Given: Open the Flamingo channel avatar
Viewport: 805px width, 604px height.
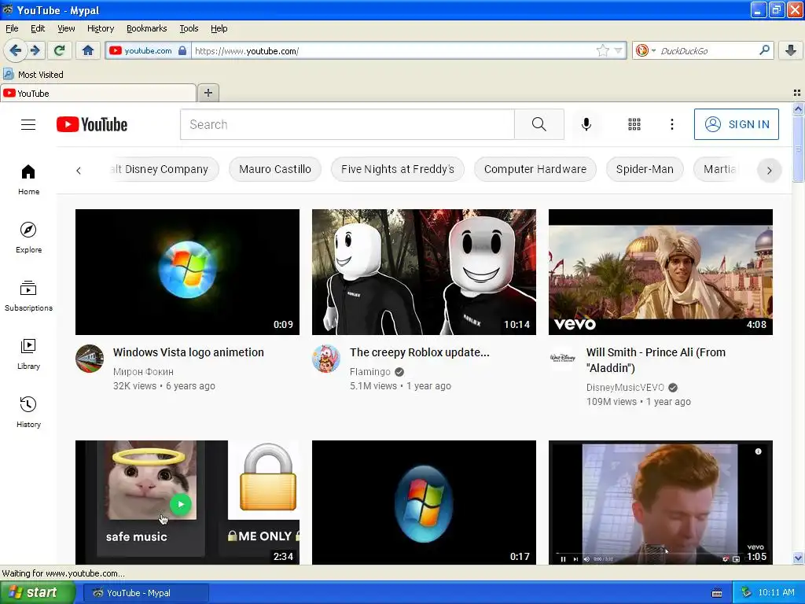Looking at the screenshot, I should click(326, 359).
